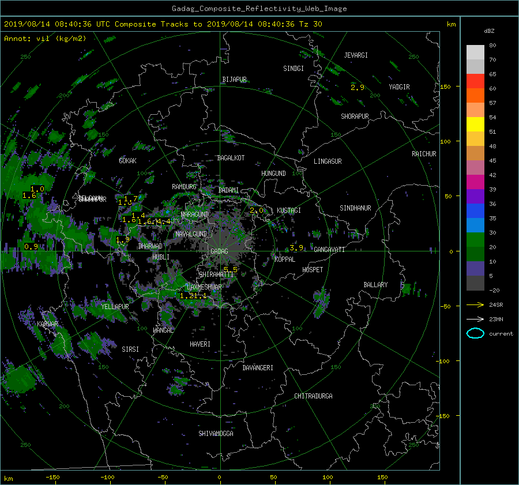Select the yellow 54 dBZ color swatch
Viewport: 519px width, 485px height.
tap(475, 124)
